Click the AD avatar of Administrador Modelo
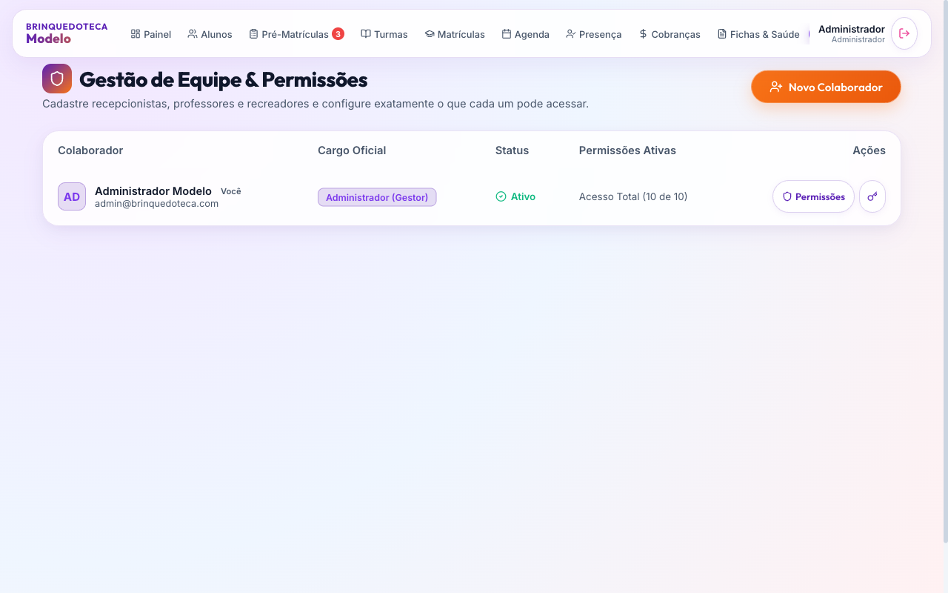 (72, 196)
